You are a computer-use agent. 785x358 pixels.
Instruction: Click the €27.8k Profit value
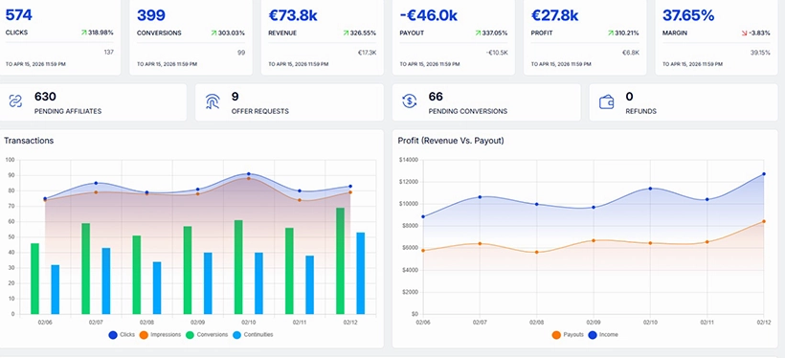pos(554,15)
